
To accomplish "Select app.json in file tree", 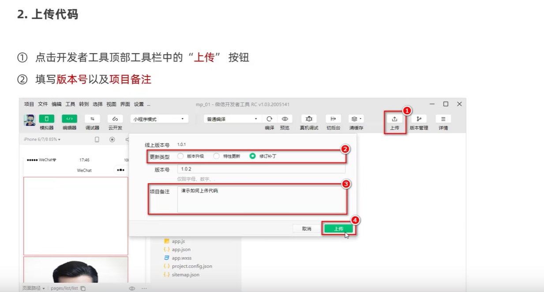I will click(x=181, y=250).
